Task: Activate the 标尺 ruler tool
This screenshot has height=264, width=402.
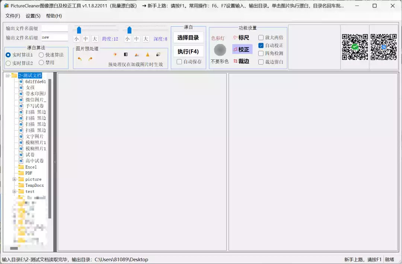Action: (x=242, y=38)
